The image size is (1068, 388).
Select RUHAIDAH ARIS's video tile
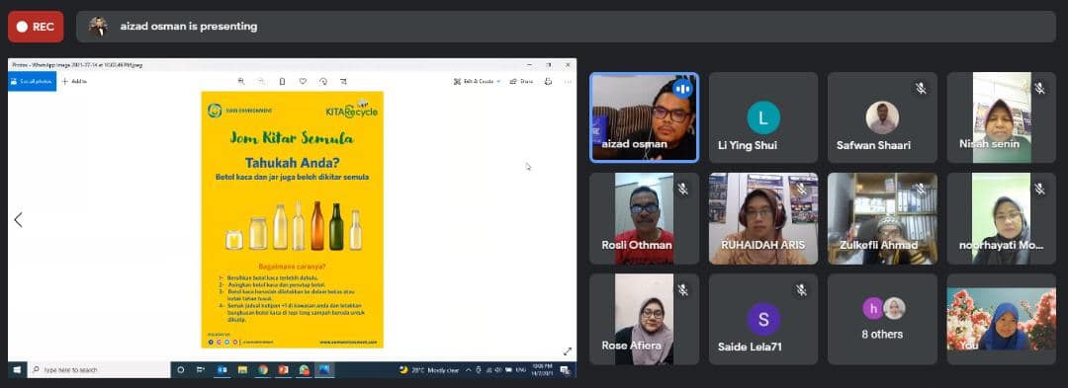point(763,218)
